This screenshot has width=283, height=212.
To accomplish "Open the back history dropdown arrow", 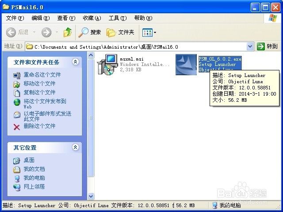I will 34,32.
